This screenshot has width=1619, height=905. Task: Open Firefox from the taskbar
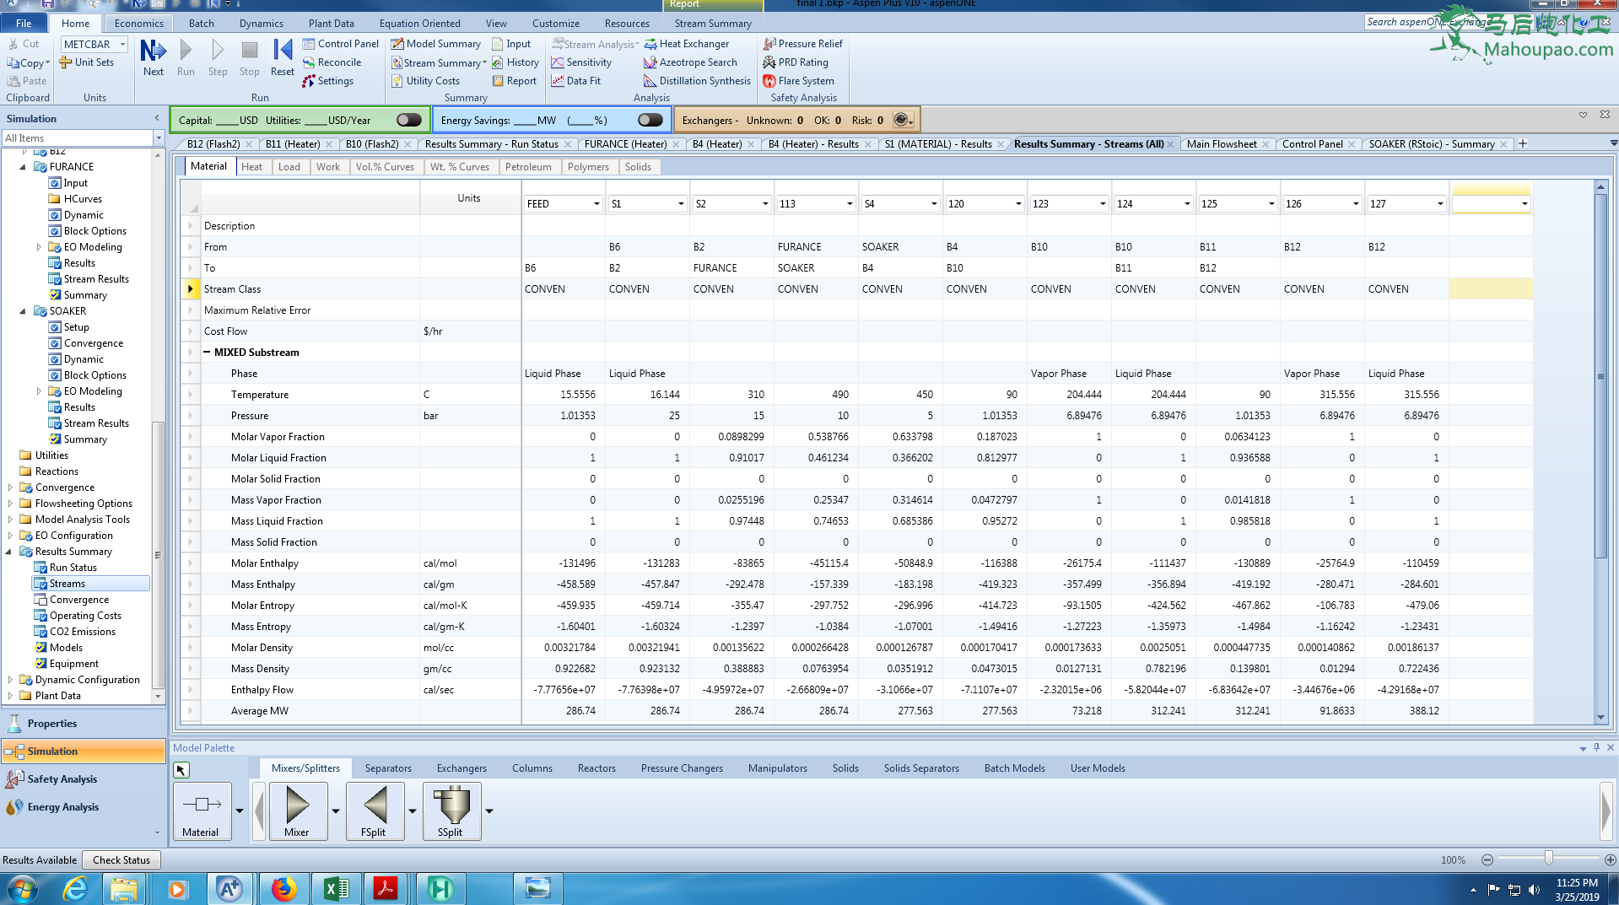(x=283, y=888)
